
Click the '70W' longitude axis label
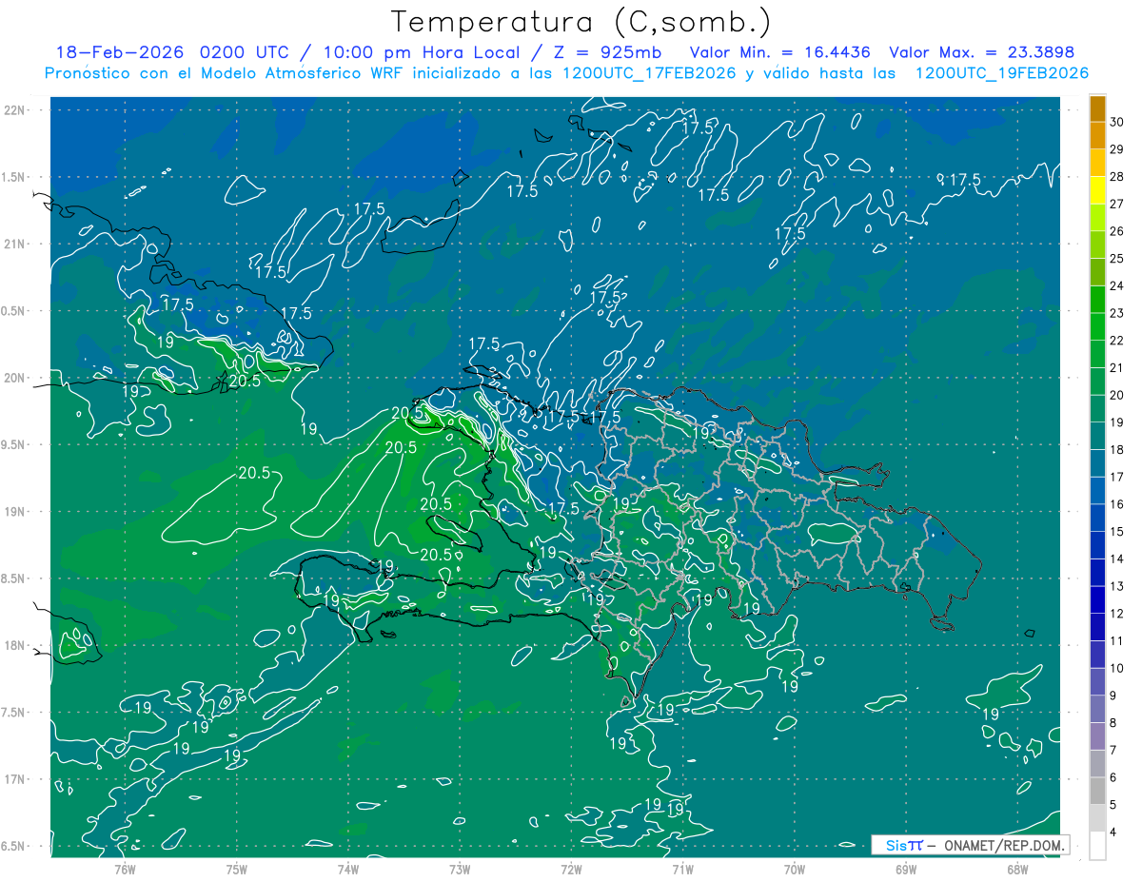coord(795,870)
